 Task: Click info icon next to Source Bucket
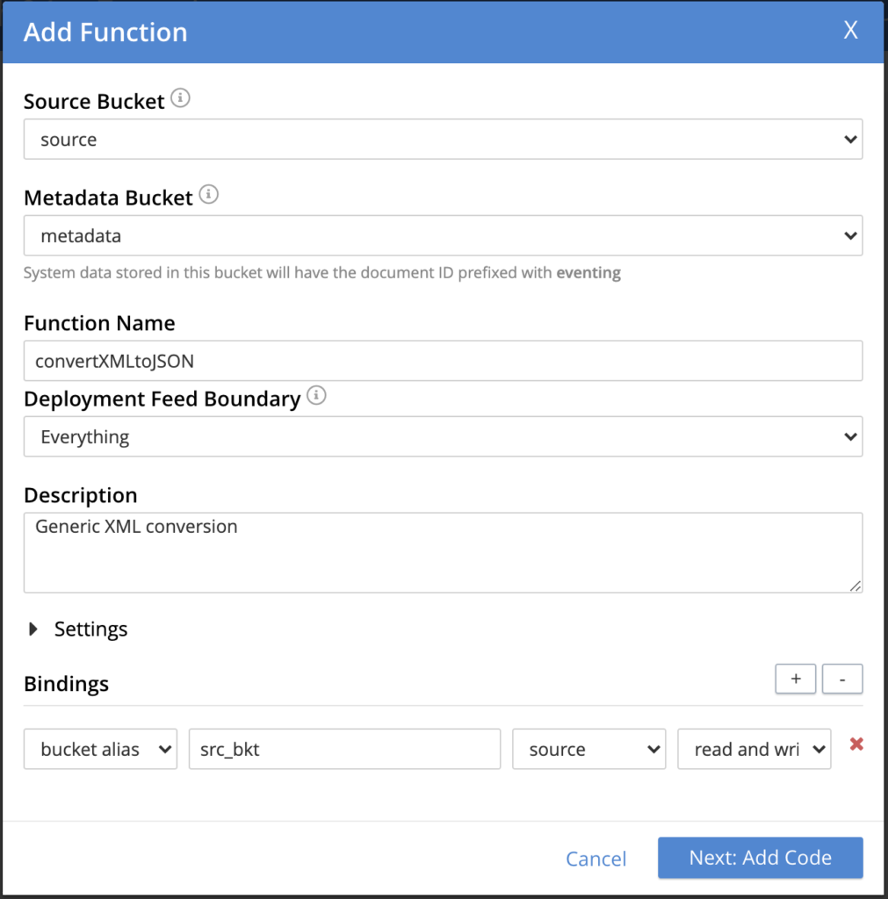[x=180, y=98]
